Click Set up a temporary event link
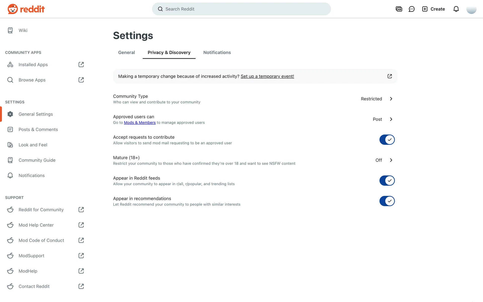 (x=267, y=76)
